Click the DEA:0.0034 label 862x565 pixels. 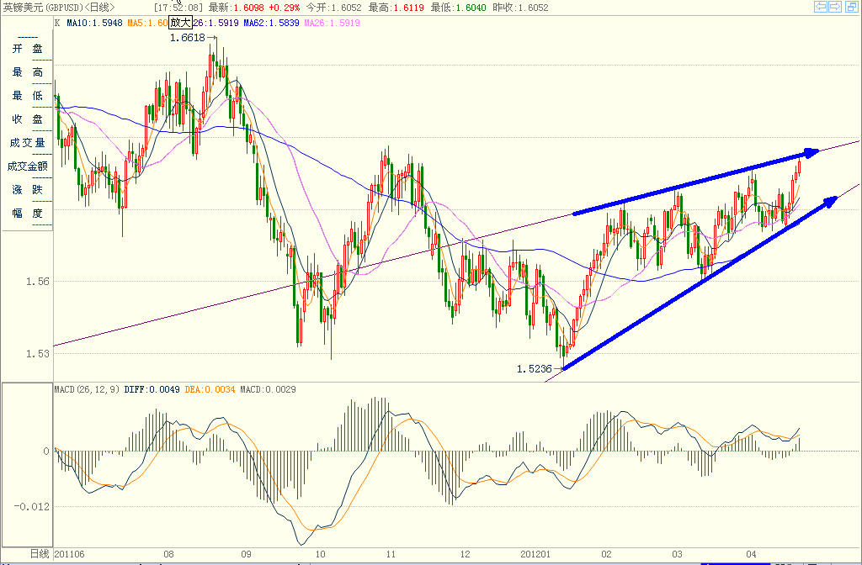(x=210, y=389)
